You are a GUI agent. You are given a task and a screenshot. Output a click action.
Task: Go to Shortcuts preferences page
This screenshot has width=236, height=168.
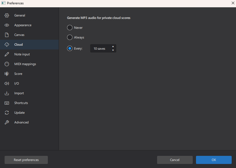coord(29,103)
